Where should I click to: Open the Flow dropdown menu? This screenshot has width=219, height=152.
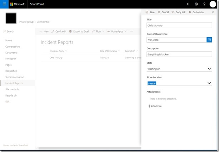98,31
